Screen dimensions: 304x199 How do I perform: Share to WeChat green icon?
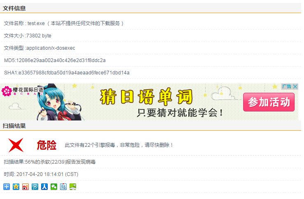pyautogui.click(x=54, y=187)
